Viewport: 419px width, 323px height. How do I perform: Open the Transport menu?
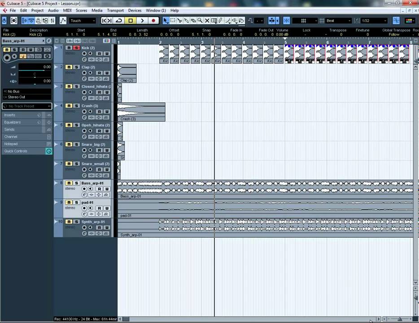coord(115,10)
